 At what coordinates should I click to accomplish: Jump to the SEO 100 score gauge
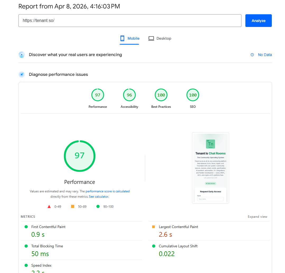pyautogui.click(x=193, y=95)
